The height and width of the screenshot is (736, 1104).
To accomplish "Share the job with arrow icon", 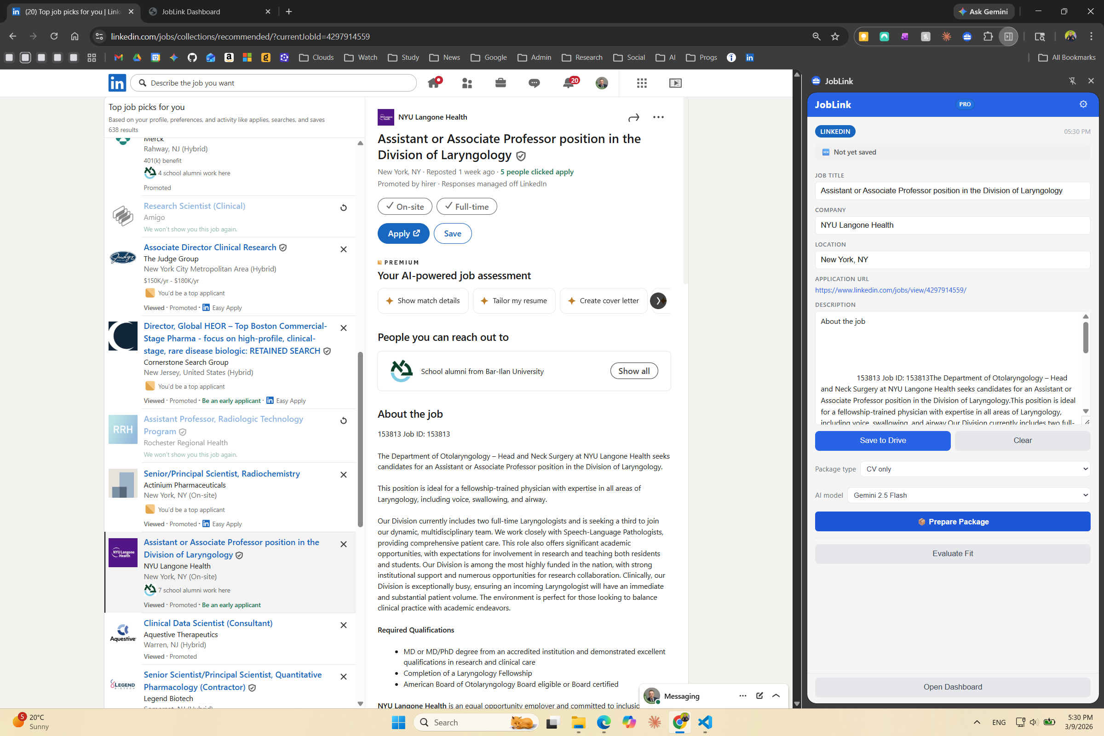I will (x=634, y=117).
